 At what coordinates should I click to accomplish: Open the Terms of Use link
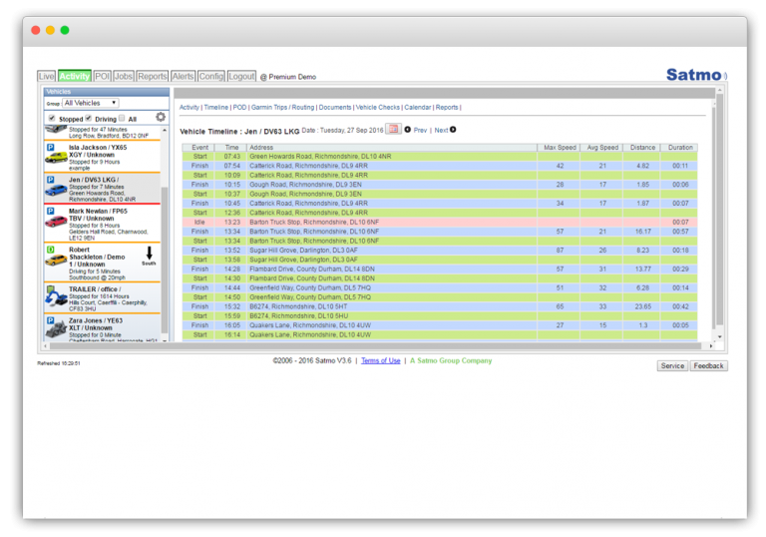coord(381,360)
